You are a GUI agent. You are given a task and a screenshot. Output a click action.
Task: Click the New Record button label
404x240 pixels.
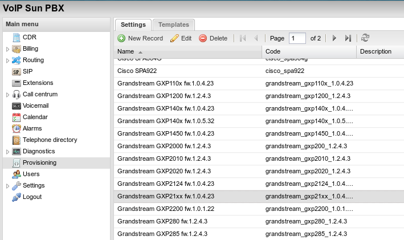tap(145, 38)
